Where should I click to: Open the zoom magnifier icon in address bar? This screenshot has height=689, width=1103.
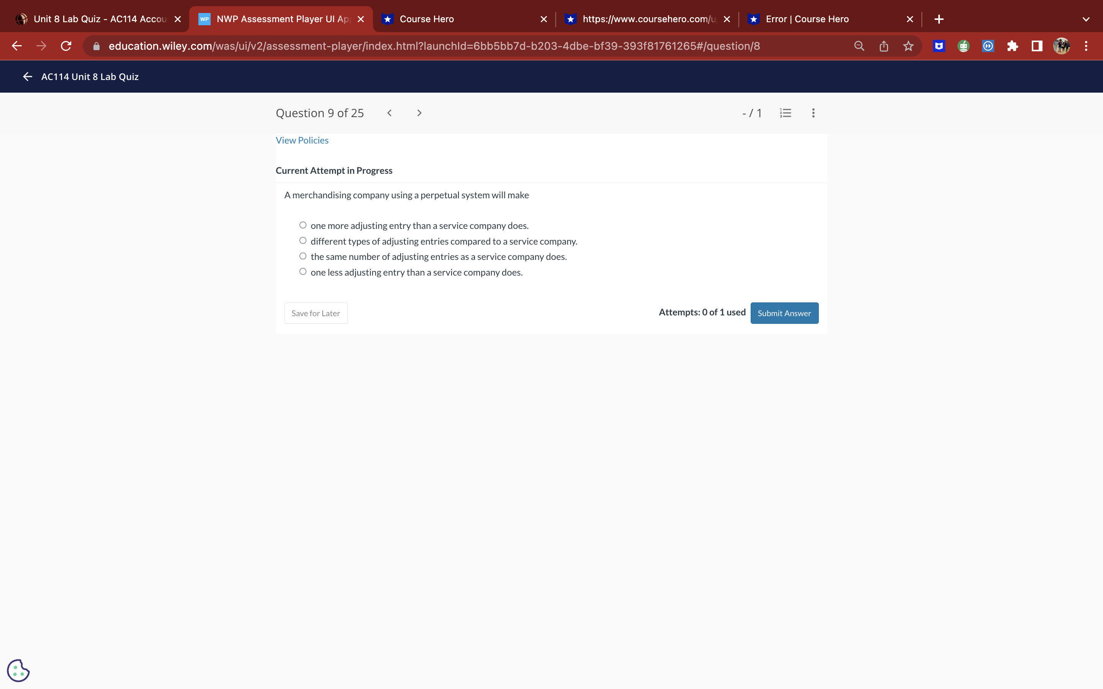click(x=859, y=46)
